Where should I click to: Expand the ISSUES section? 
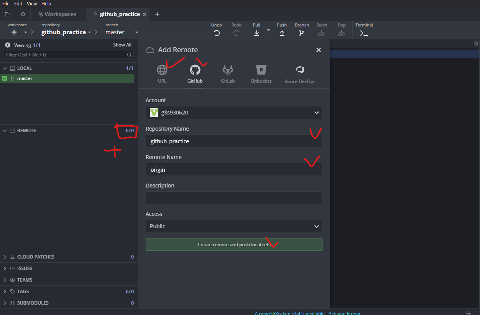point(5,269)
